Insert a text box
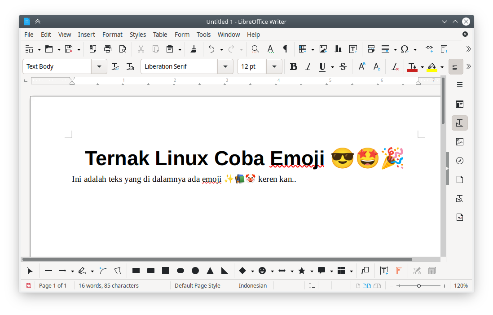Image resolution: width=493 pixels, height=315 pixels. [x=353, y=49]
